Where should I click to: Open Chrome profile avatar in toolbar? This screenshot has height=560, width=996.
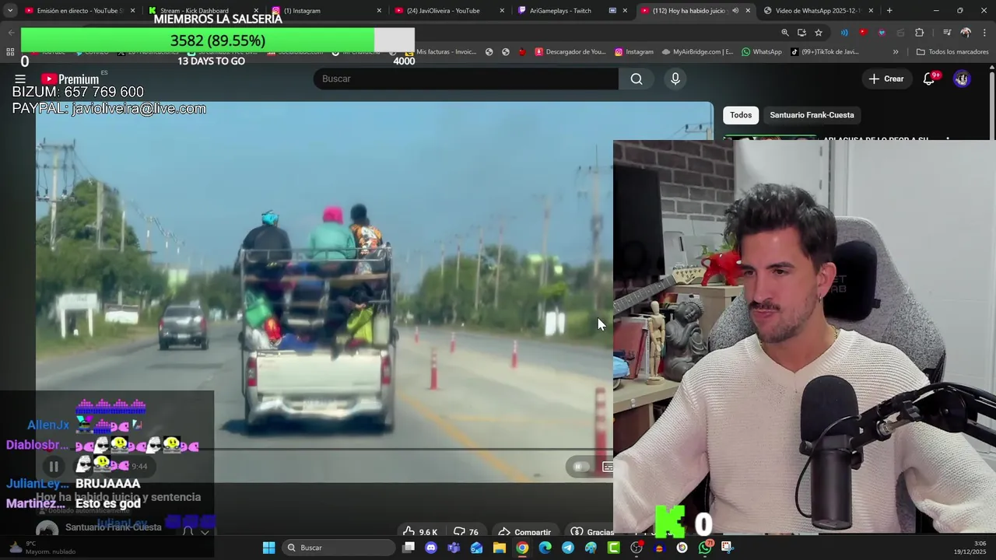966,33
